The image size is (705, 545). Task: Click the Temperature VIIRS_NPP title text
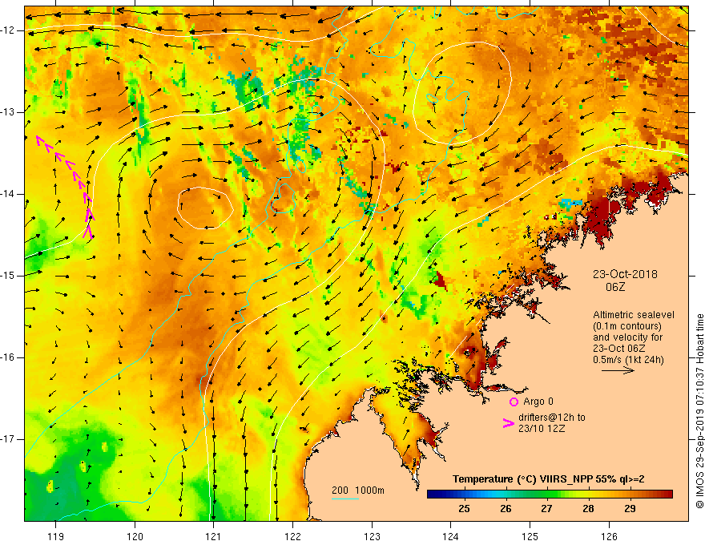[x=548, y=479]
